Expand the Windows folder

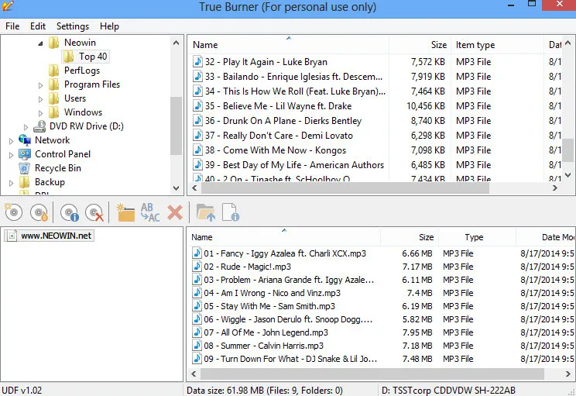coord(40,113)
